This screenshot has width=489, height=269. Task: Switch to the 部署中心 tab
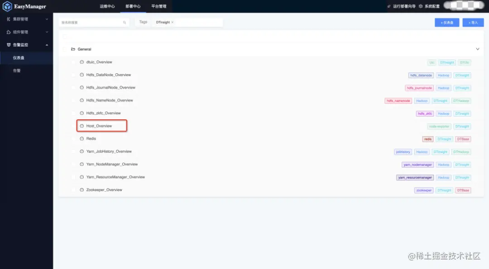[133, 6]
